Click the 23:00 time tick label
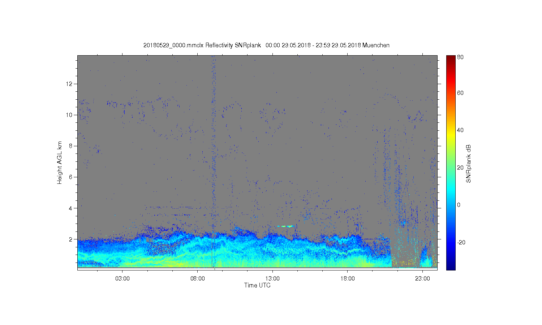 pyautogui.click(x=422, y=279)
